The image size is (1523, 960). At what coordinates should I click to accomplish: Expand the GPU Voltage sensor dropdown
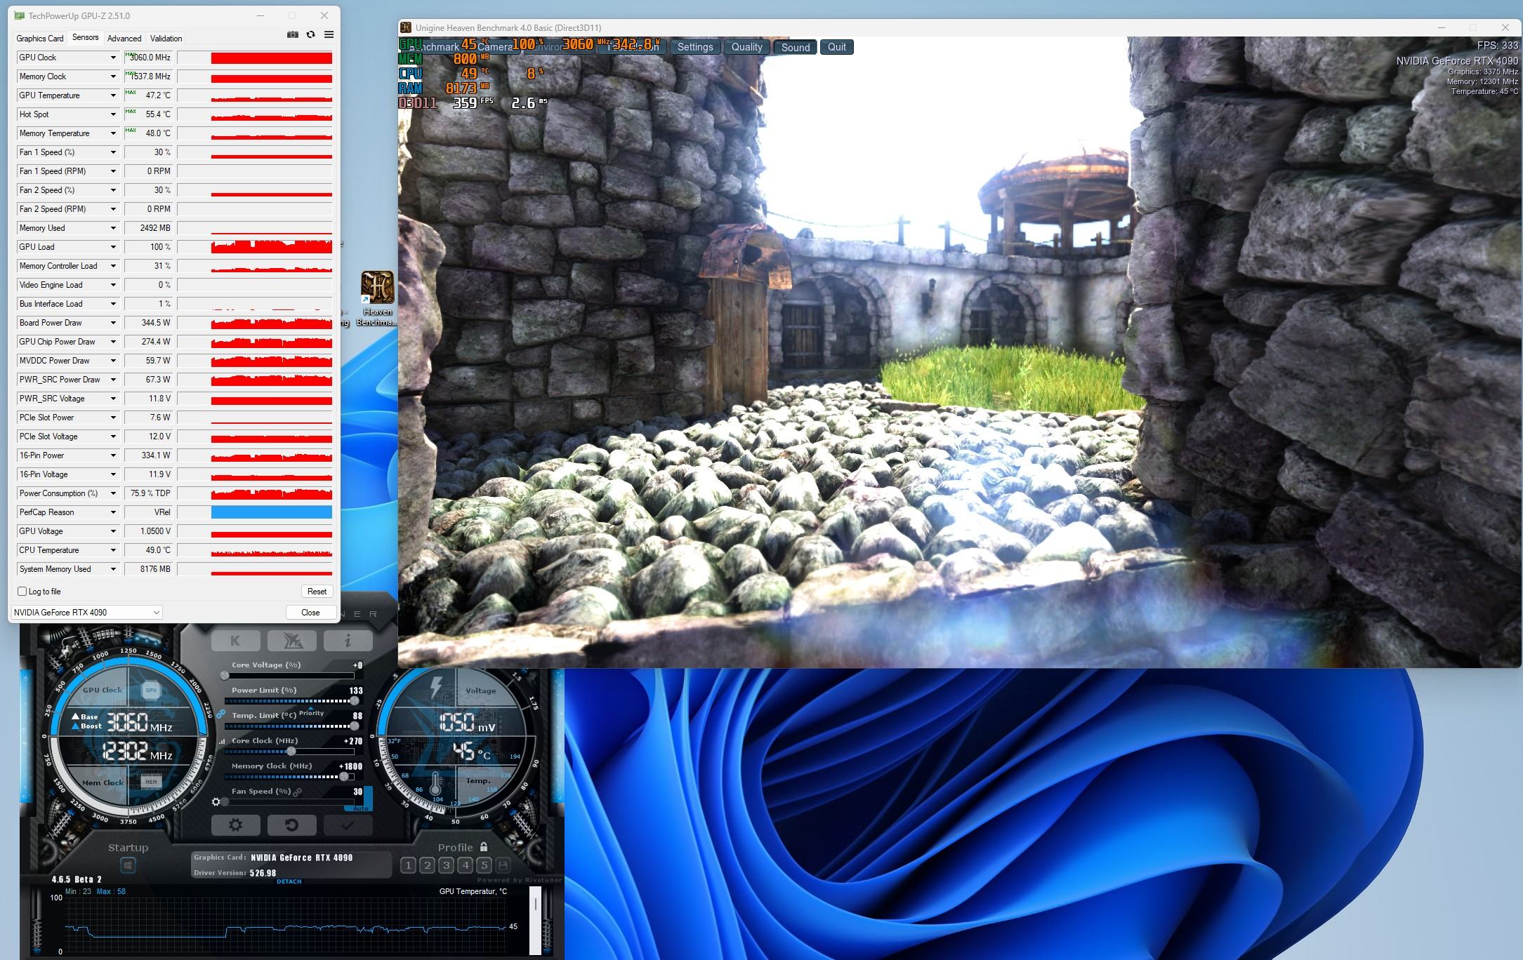click(113, 531)
